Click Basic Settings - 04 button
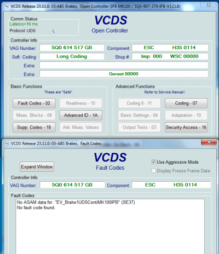This screenshot has height=254, width=219. pos(139,115)
